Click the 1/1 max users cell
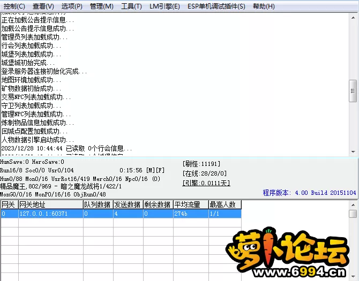Screen dimensions: 359x281 point(225,214)
